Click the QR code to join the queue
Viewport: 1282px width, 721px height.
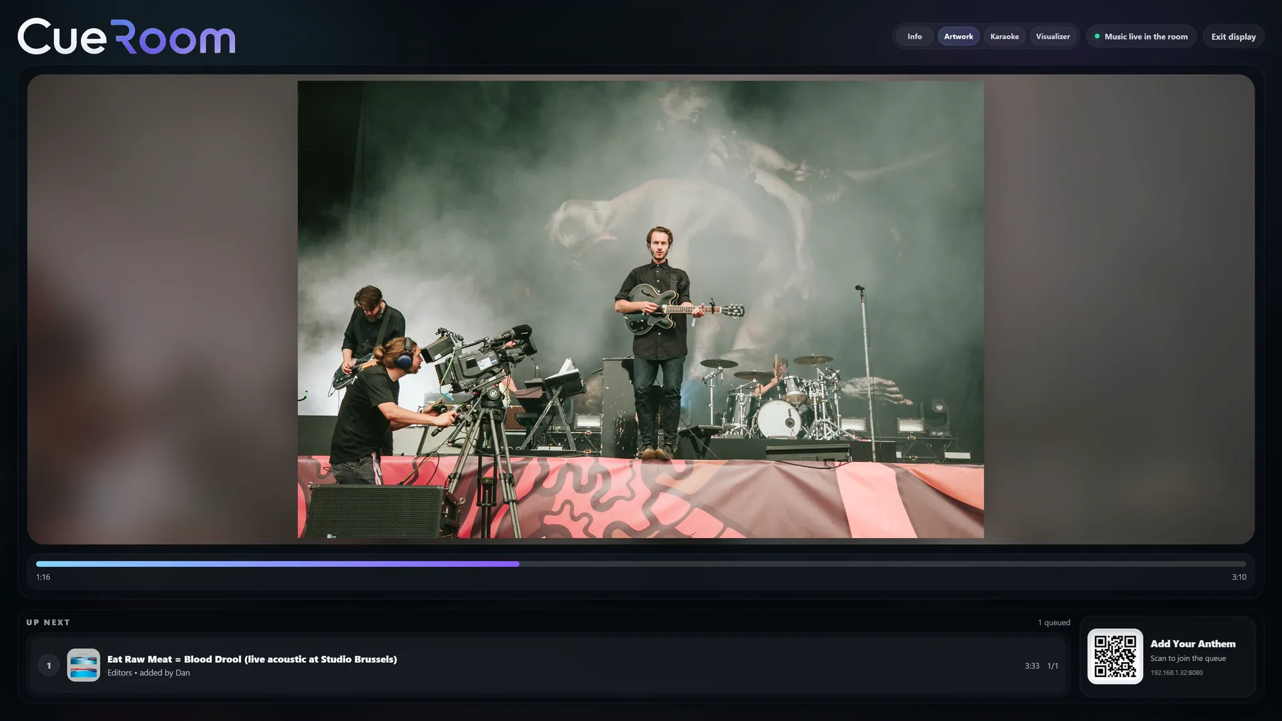point(1115,656)
